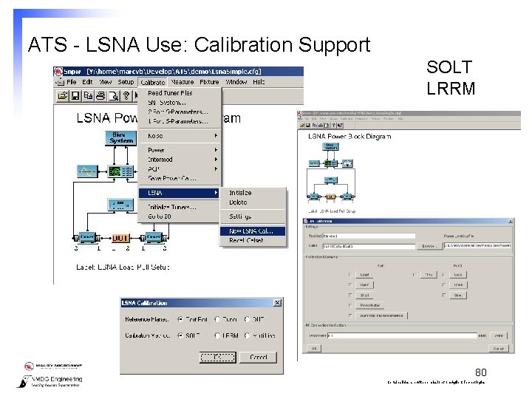Screen dimensions: 532x399
Task: Click Open icon in small window toolbar
Action: [301, 125]
